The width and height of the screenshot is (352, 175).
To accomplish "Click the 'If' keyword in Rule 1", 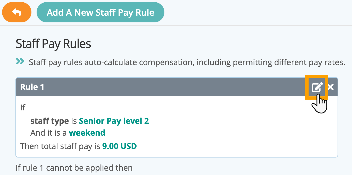I will [23, 107].
